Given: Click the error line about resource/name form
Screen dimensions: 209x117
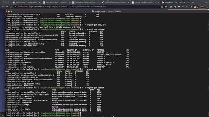Looking at the screenshot, I should [43, 27].
